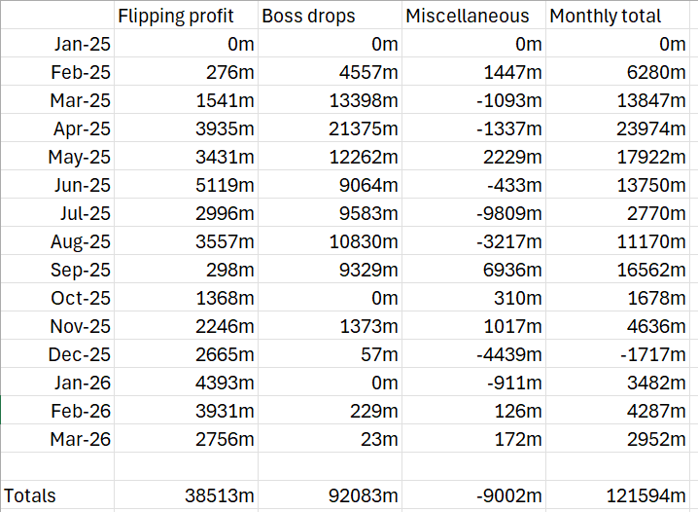Select the 298m flipping profit cell

pos(186,270)
